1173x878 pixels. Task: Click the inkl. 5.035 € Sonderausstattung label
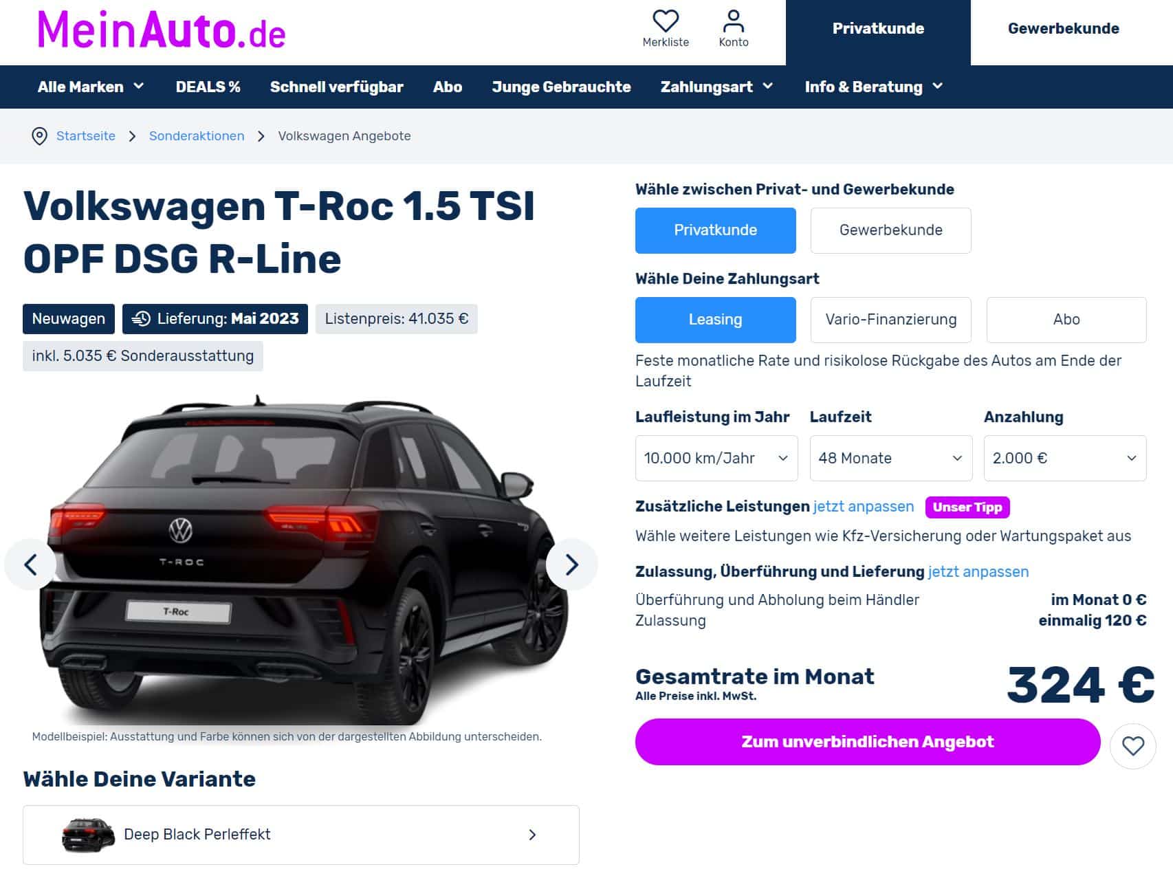tap(143, 356)
